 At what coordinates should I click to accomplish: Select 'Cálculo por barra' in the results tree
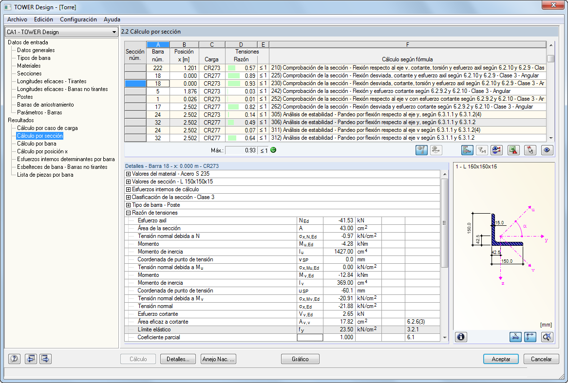coord(37,144)
